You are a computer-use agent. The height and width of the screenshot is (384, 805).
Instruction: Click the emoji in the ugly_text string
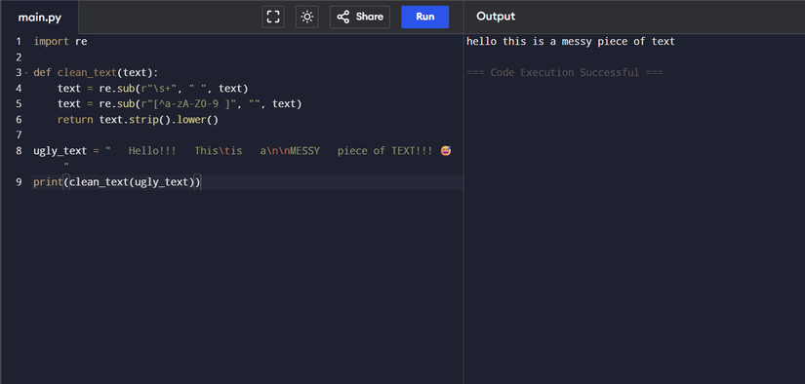click(x=446, y=151)
